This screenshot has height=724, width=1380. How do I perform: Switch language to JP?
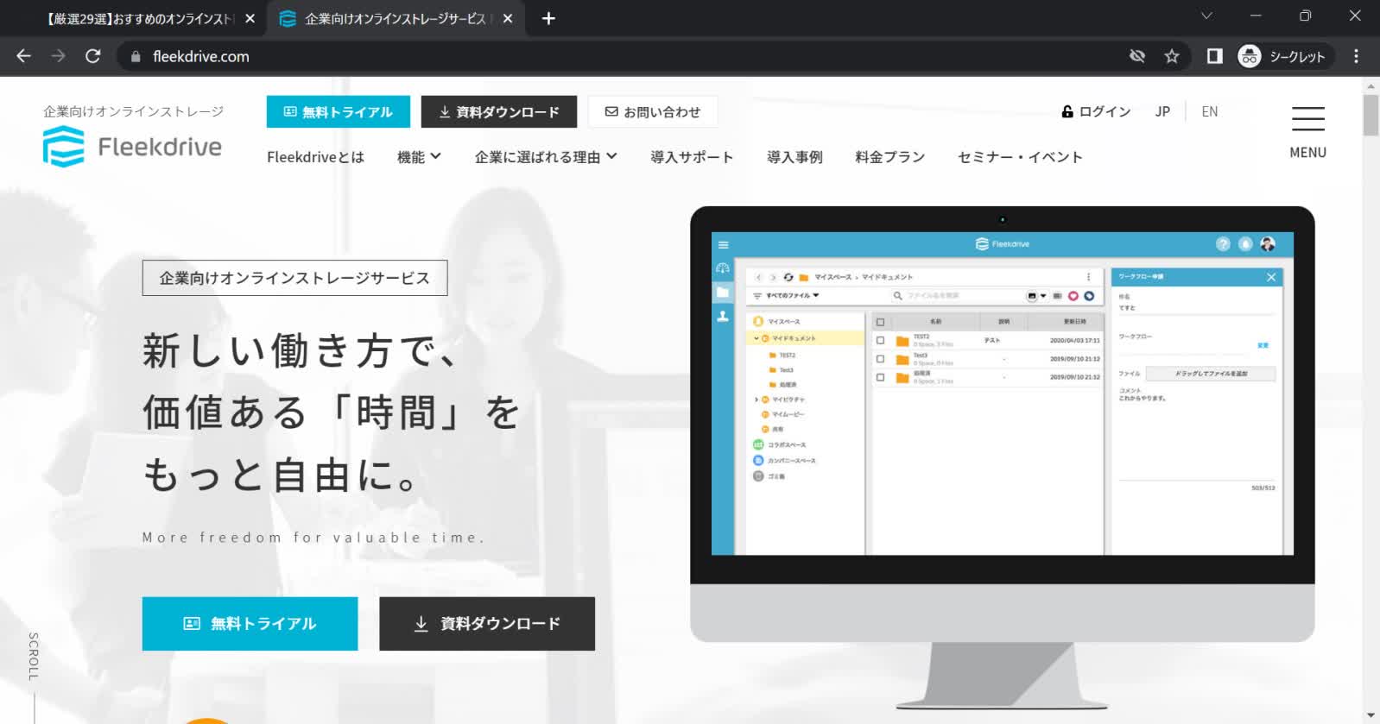[1162, 111]
